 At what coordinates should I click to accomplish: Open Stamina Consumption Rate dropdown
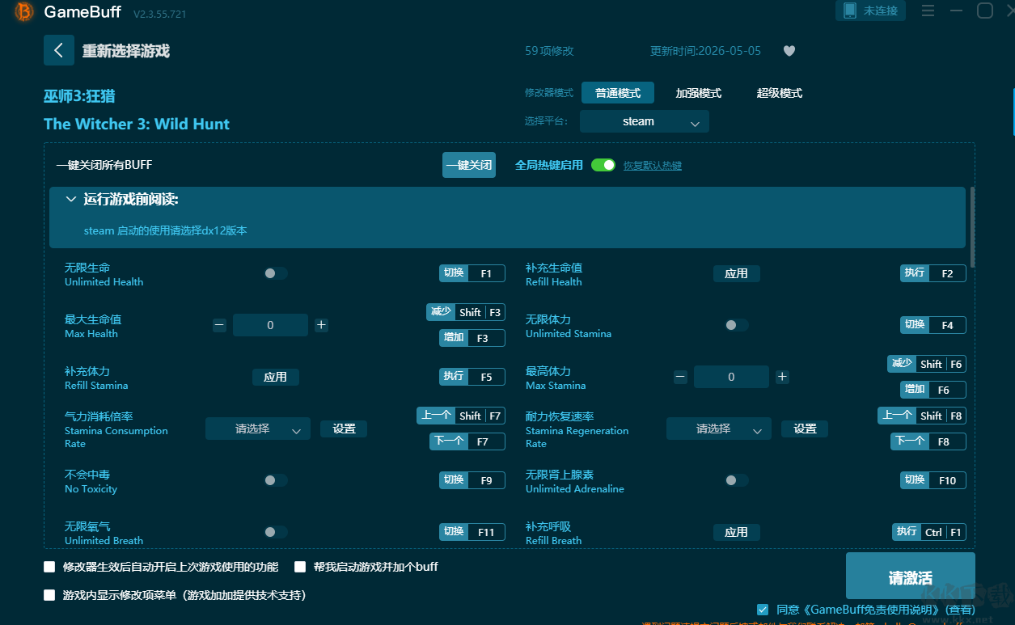click(x=258, y=429)
